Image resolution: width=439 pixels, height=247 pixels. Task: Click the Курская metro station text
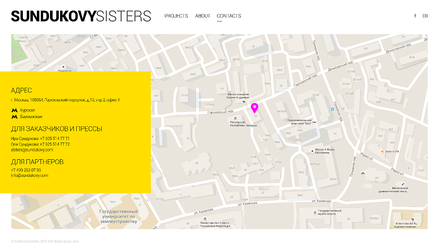tap(28, 110)
